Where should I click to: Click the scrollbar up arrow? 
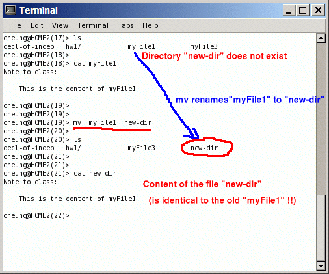click(x=321, y=38)
